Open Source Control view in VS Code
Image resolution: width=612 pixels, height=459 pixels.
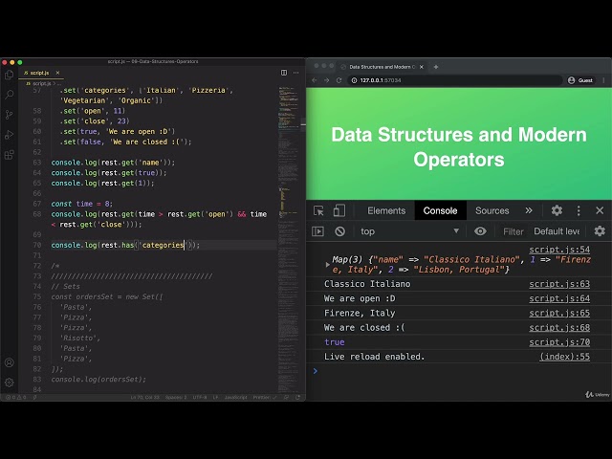(9, 115)
